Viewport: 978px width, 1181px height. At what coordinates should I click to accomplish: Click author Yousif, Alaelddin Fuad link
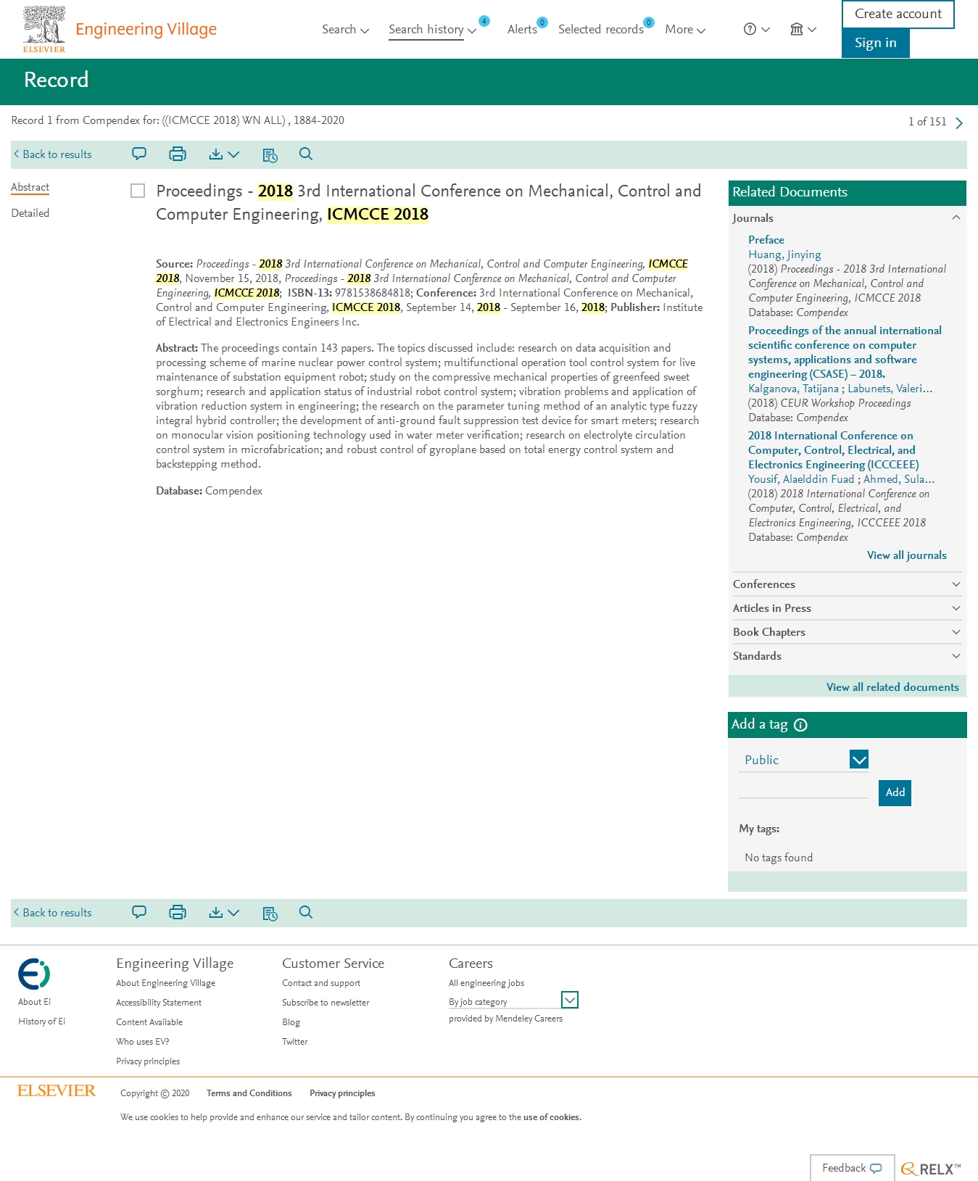click(x=801, y=479)
